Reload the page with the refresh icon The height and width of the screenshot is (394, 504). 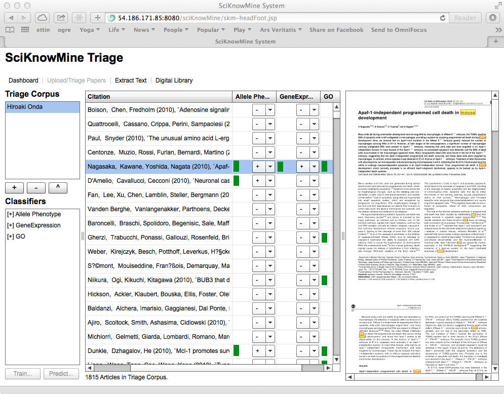coord(443,18)
